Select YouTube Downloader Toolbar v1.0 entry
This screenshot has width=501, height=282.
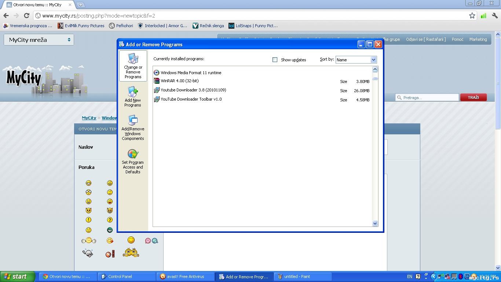pos(263,100)
